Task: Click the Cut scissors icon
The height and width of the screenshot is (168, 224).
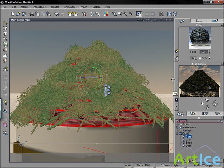Action: (x=32, y=14)
